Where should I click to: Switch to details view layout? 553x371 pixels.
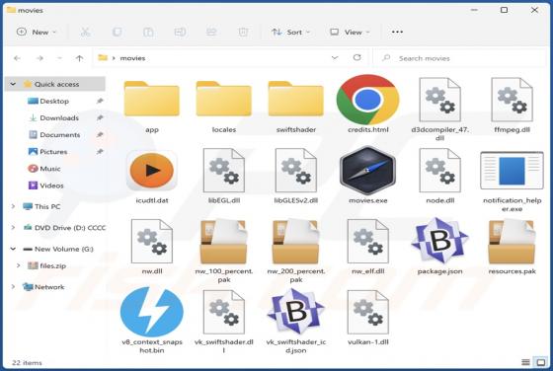(525, 362)
